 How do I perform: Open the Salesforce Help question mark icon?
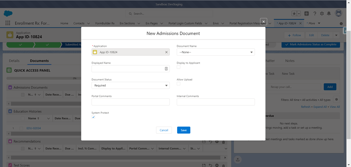[315, 13]
